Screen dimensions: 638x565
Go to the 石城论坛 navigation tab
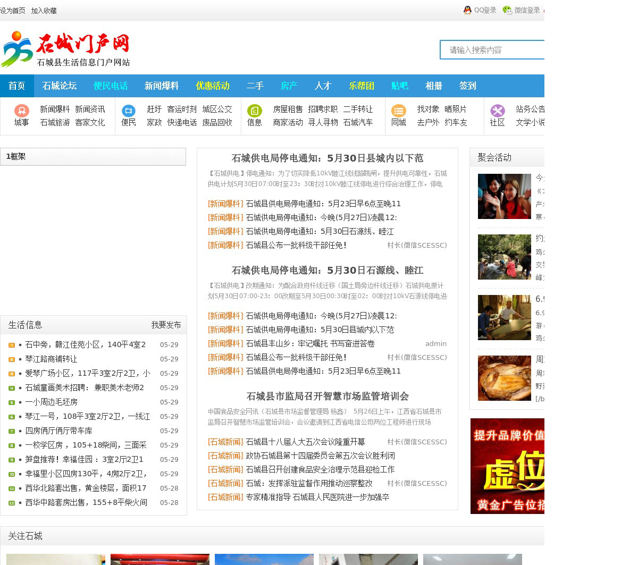point(60,86)
